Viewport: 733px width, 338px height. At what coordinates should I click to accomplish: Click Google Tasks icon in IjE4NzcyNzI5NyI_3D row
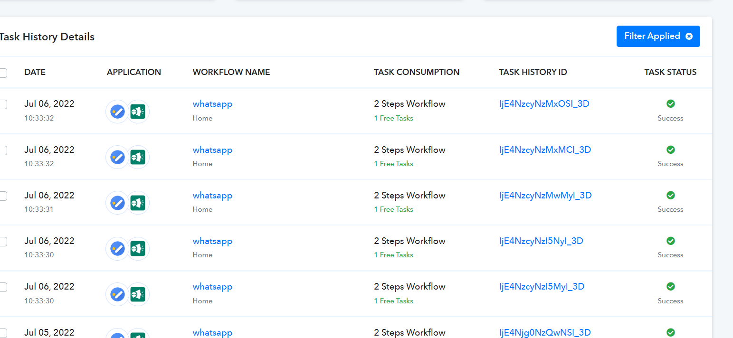(x=117, y=248)
